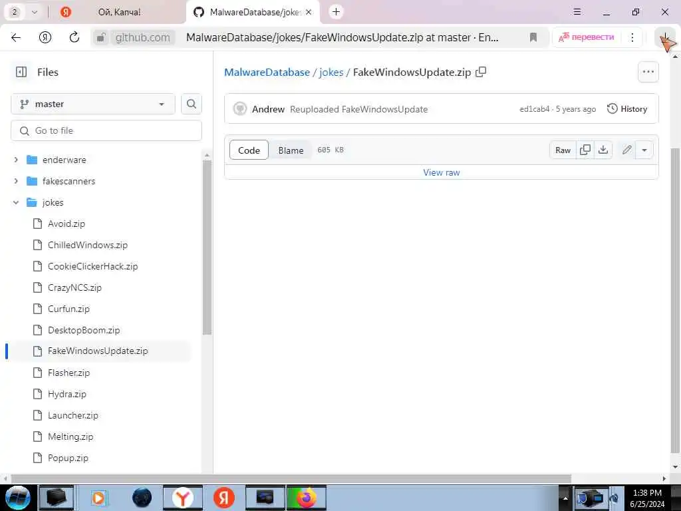
Task: Open Melting.zip file
Action: [70, 436]
